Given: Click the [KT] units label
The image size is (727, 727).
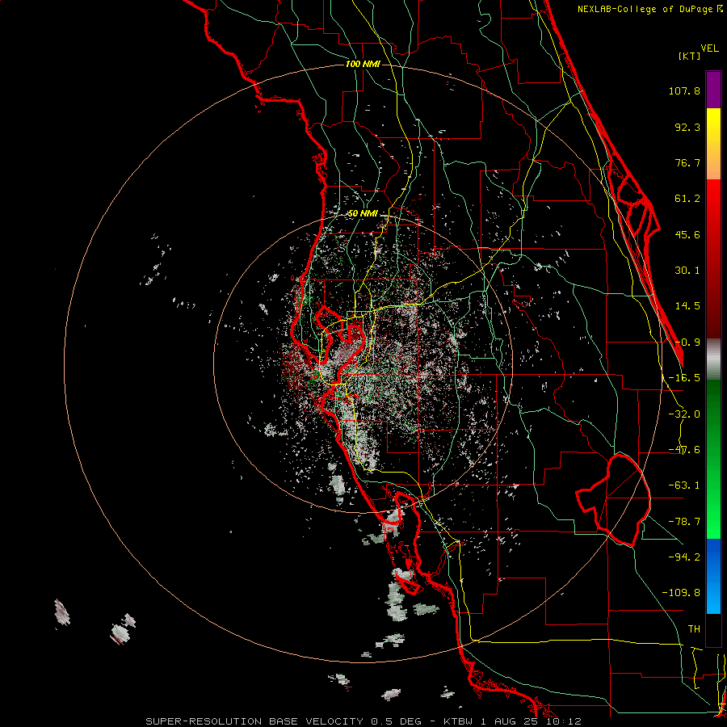Looking at the screenshot, I should tap(689, 56).
